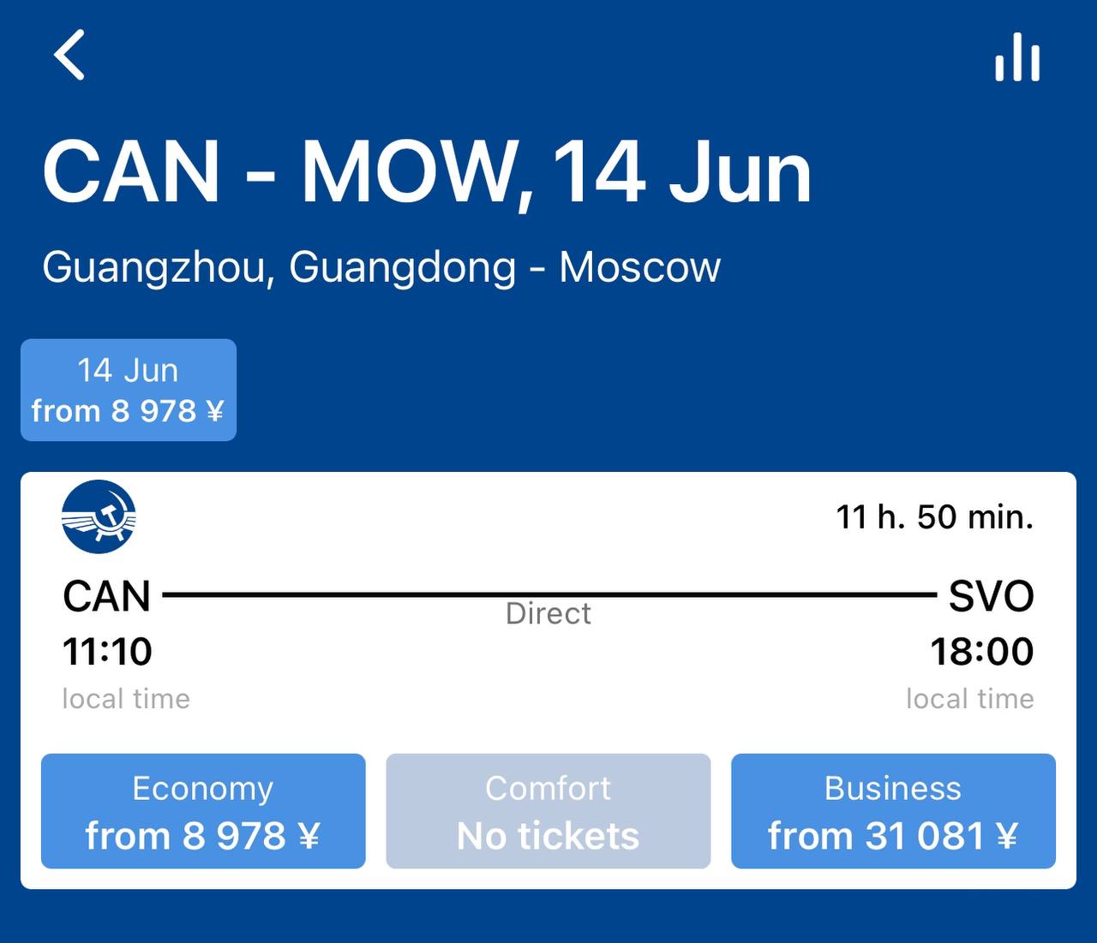The height and width of the screenshot is (943, 1097).
Task: Tap the CAN departure airport code
Action: coord(106,595)
